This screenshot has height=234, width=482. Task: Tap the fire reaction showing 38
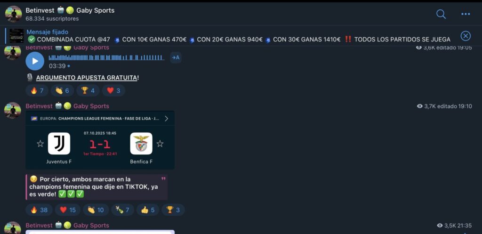39,210
